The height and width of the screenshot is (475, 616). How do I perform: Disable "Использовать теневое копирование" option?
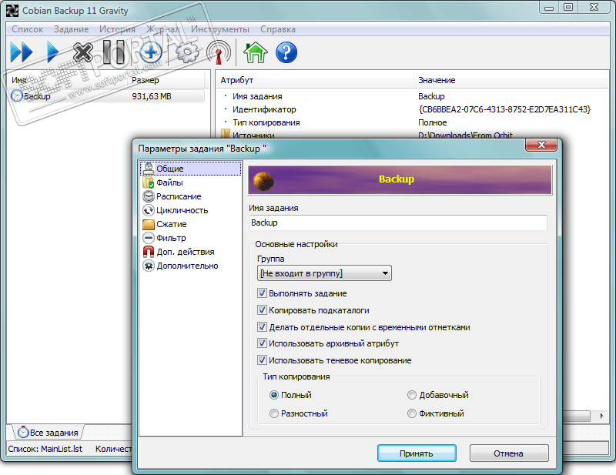tap(262, 360)
